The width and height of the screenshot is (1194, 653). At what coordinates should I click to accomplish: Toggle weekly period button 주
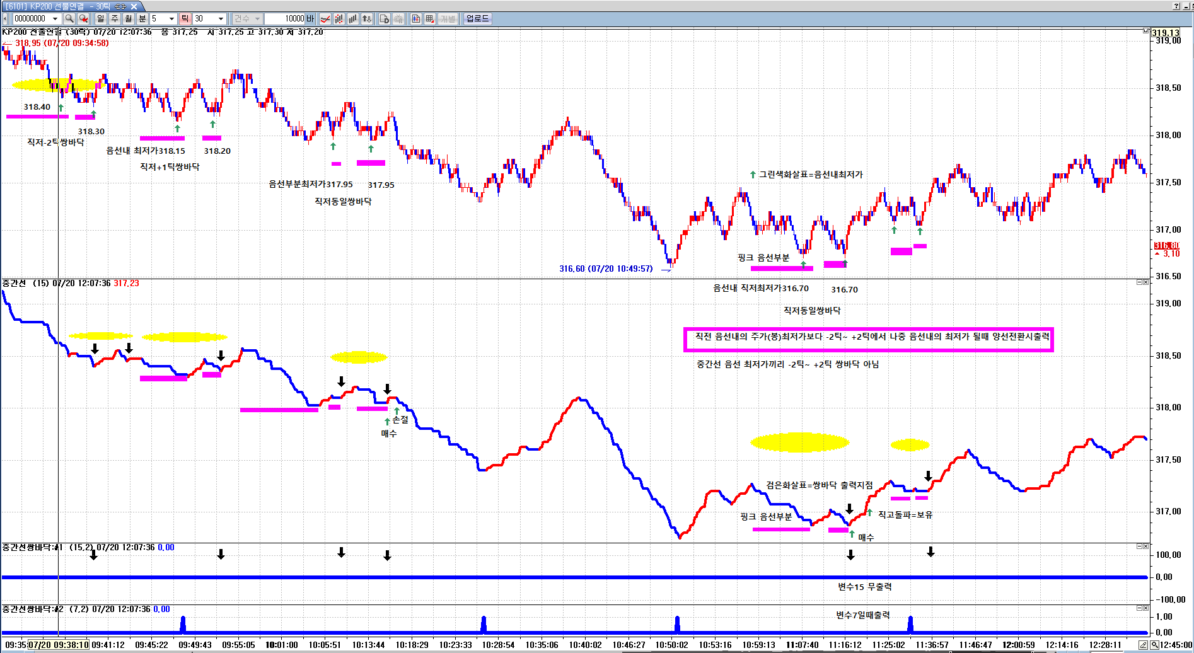pyautogui.click(x=115, y=19)
